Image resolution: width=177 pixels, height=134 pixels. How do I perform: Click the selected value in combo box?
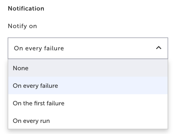[x=39, y=48]
